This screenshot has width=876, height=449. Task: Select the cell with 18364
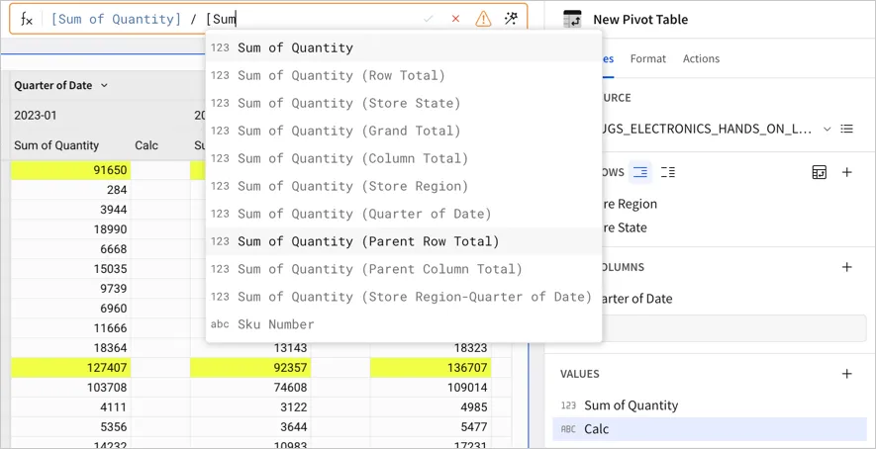pyautogui.click(x=71, y=347)
